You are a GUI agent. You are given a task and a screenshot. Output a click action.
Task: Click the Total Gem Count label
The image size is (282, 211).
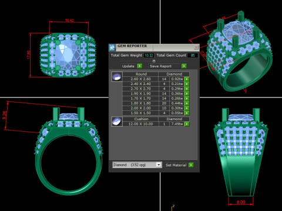(172, 55)
